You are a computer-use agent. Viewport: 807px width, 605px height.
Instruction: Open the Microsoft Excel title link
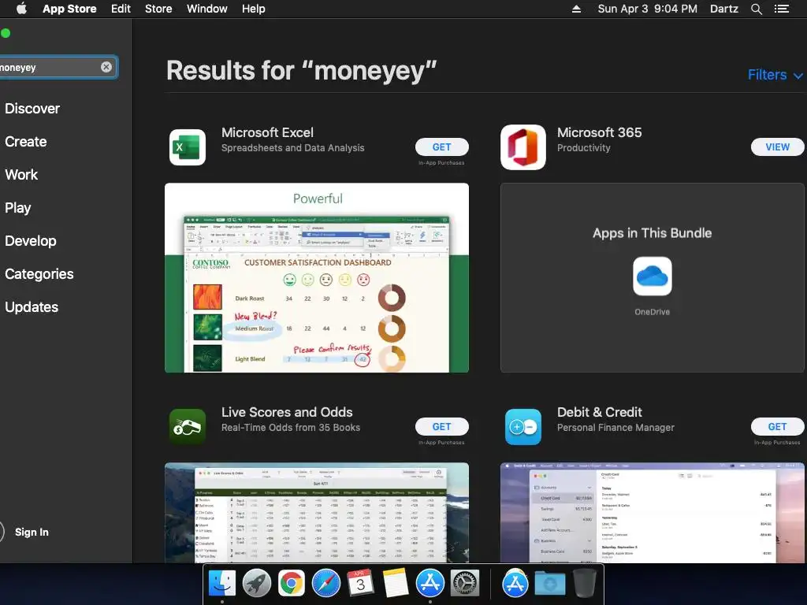(x=267, y=132)
